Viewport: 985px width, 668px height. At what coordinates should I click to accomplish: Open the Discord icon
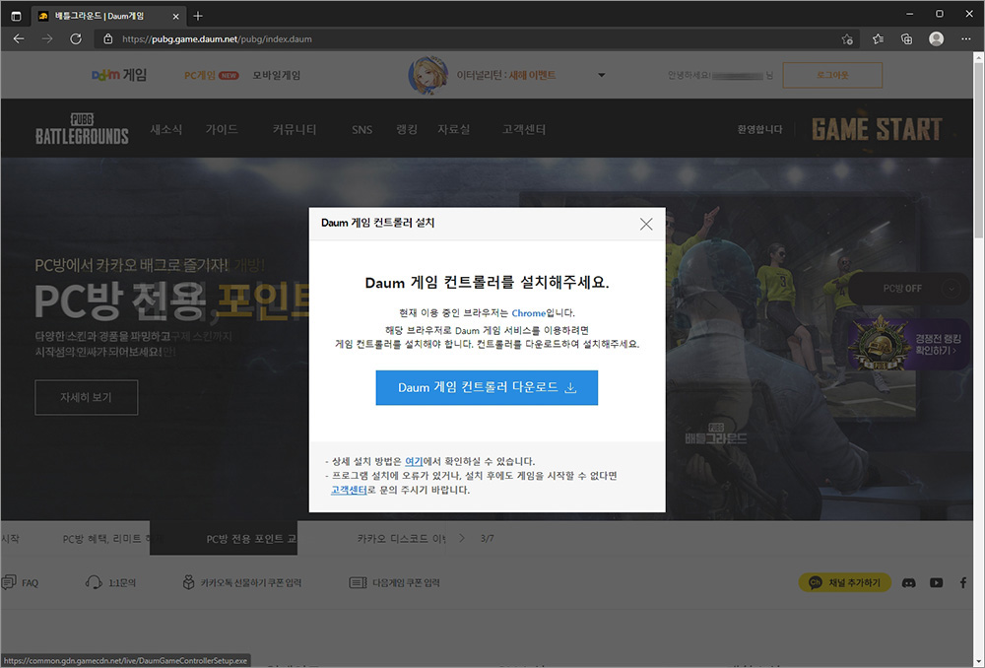tap(908, 583)
